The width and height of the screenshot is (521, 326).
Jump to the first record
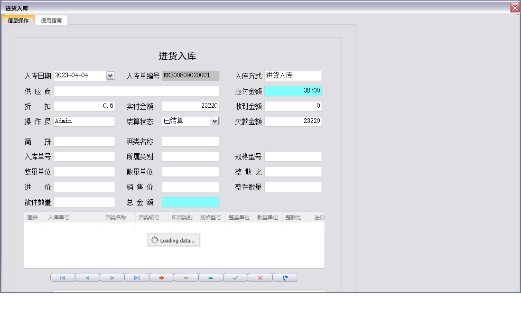pyautogui.click(x=62, y=277)
